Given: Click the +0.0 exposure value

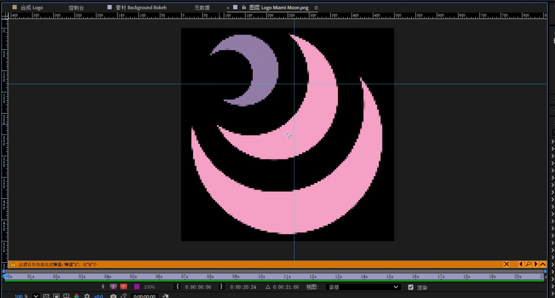Looking at the screenshot, I should pyautogui.click(x=98, y=296).
